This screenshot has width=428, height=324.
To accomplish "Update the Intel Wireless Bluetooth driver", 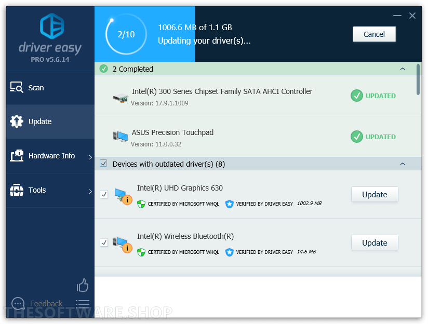I will 374,242.
